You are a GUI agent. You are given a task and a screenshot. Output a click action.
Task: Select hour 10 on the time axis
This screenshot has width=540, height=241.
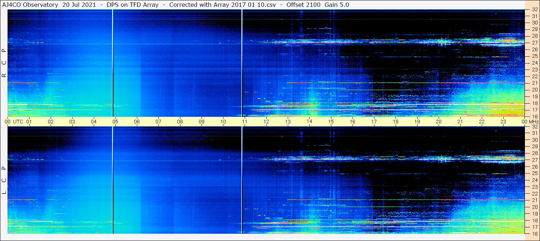point(223,122)
